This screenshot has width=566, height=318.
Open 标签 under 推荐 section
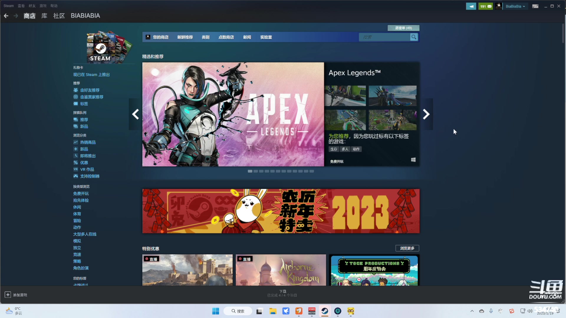(x=84, y=104)
